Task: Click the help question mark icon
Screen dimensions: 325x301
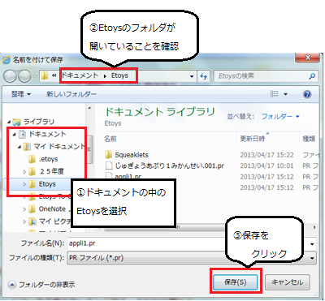Action: tap(307, 94)
